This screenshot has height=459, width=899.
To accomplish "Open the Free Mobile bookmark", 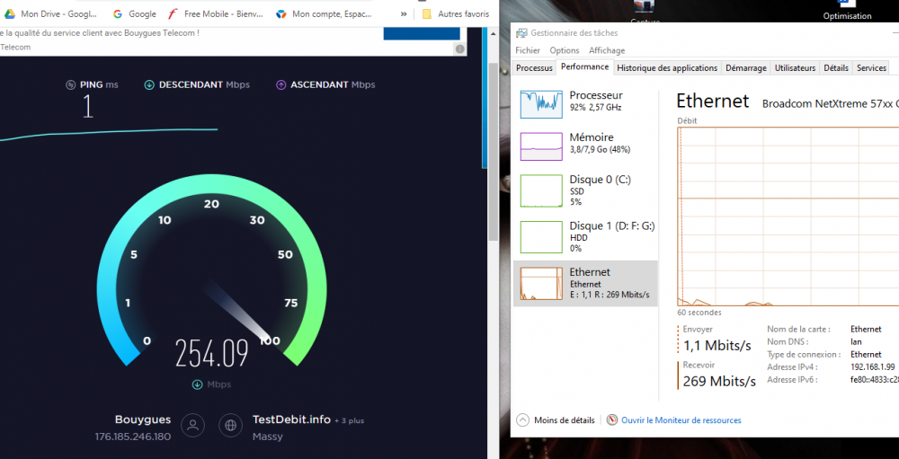I will (215, 13).
